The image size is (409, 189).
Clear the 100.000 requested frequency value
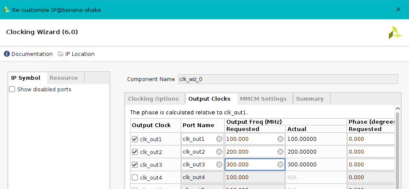click(280, 139)
